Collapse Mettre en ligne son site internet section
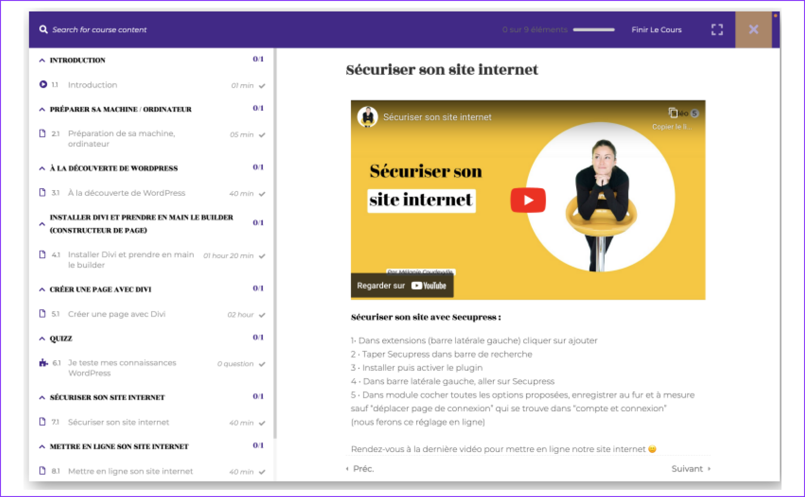805x497 pixels. click(x=42, y=447)
